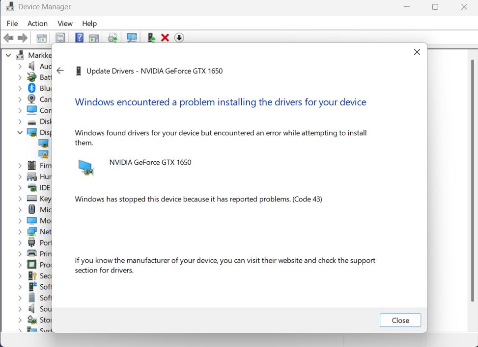Click the 'Windows encountered a problem' heading

(x=221, y=102)
